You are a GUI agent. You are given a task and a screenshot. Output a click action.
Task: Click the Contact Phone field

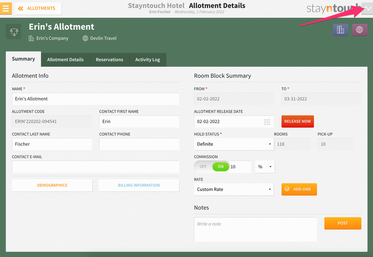click(x=139, y=144)
